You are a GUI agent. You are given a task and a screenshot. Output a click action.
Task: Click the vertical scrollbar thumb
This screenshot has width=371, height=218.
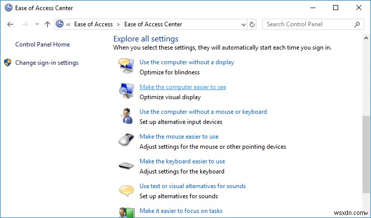click(365, 155)
